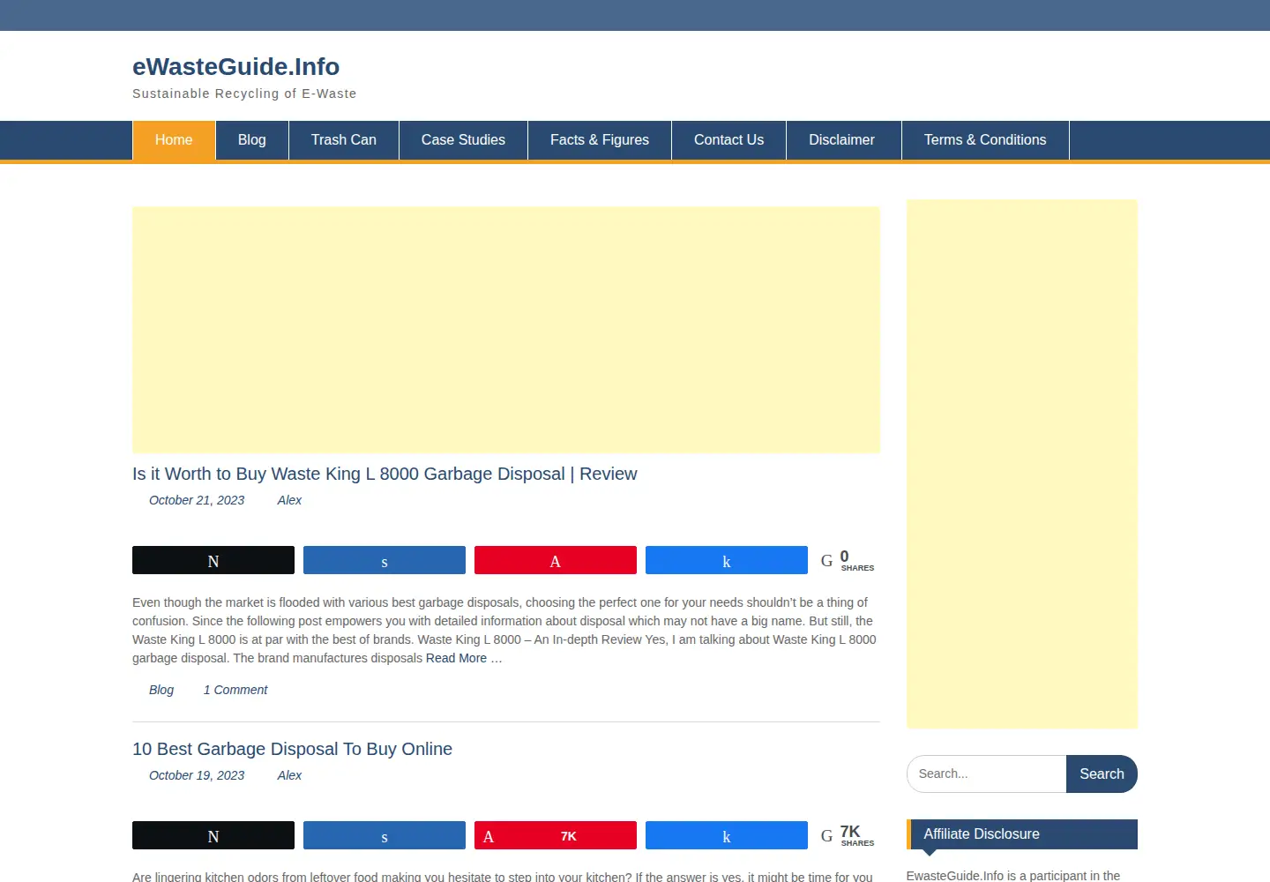Click author Alex under the 10 Best Garbage Disposal post
This screenshot has height=882, width=1270.
coord(289,775)
